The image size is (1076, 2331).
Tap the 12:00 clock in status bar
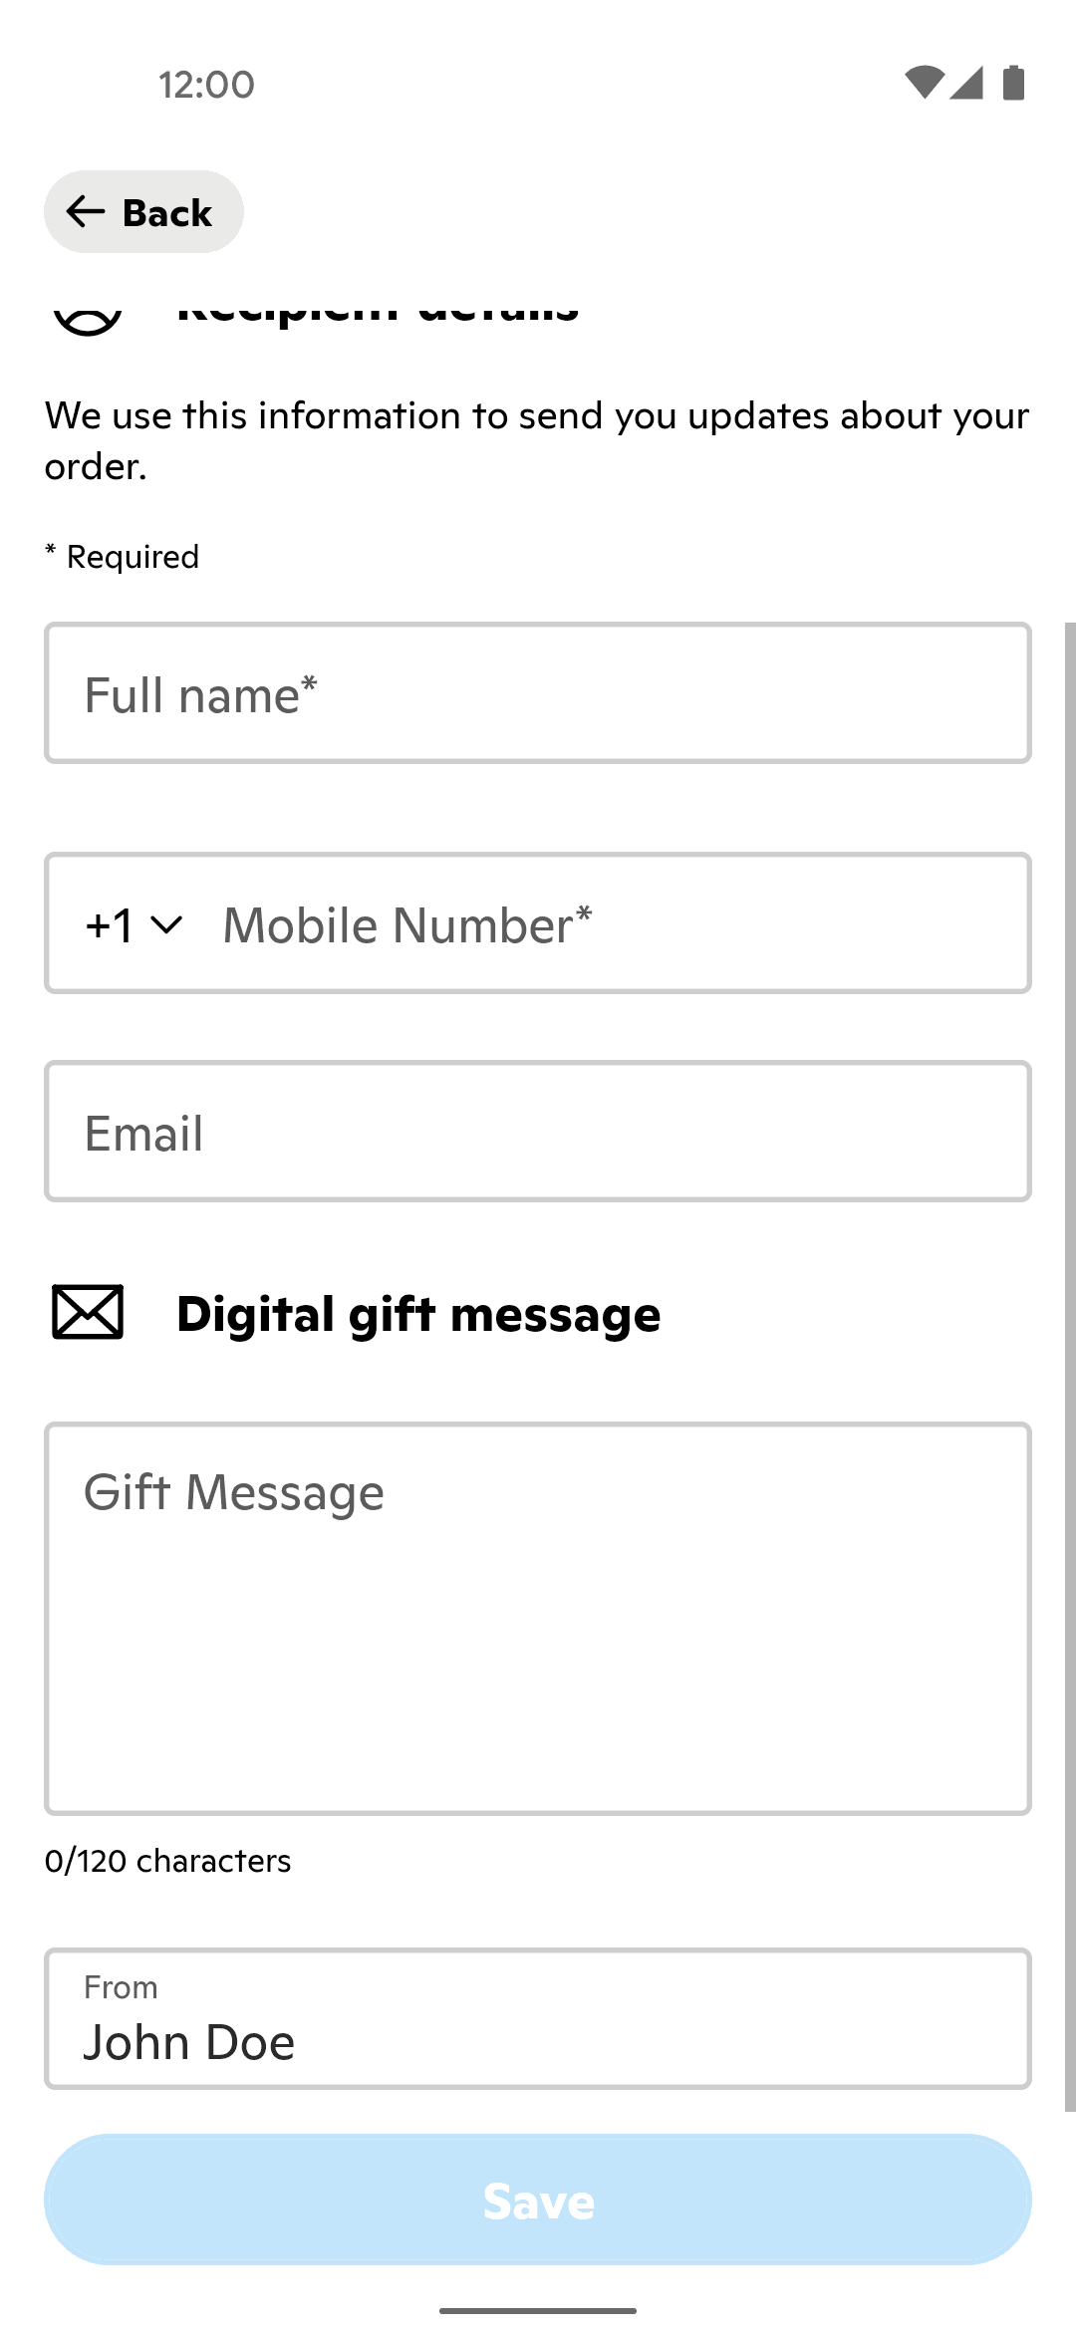click(x=206, y=85)
